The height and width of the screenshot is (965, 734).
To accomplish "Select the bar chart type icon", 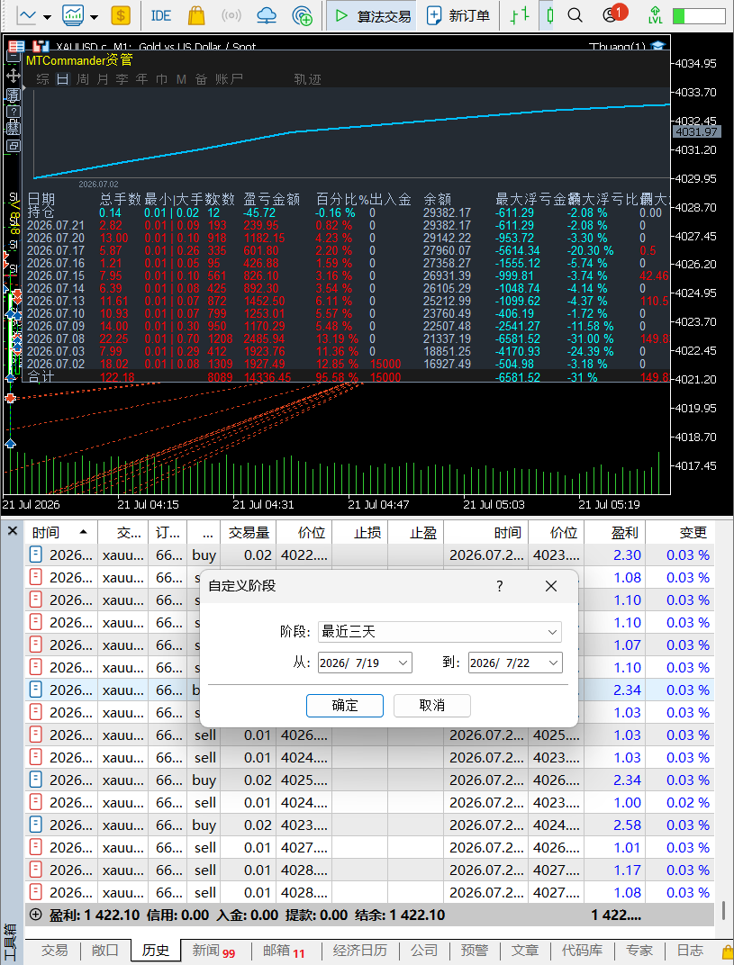I will tap(520, 15).
